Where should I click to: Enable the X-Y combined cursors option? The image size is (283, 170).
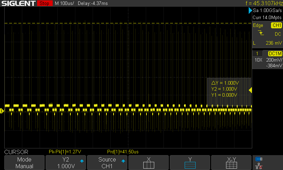click(232, 163)
